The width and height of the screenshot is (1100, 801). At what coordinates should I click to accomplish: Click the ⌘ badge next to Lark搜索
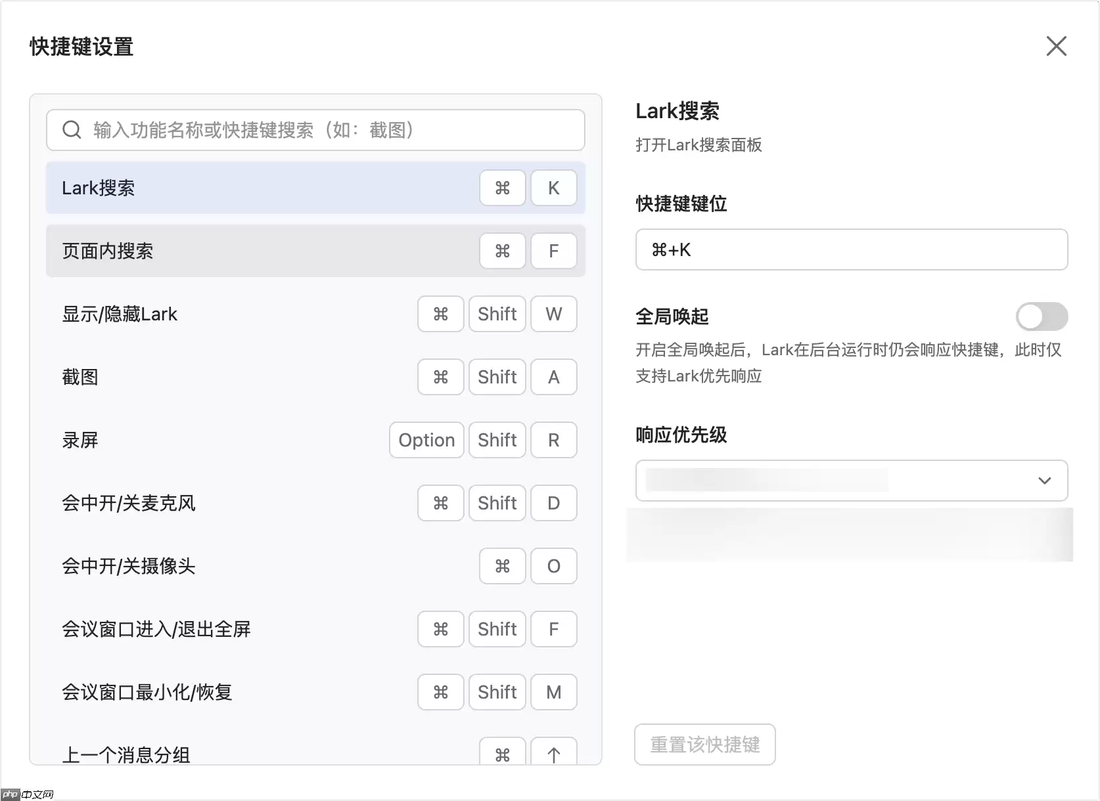point(502,188)
